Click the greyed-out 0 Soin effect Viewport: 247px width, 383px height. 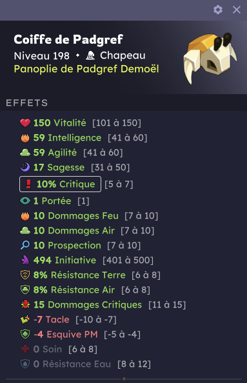(x=59, y=349)
